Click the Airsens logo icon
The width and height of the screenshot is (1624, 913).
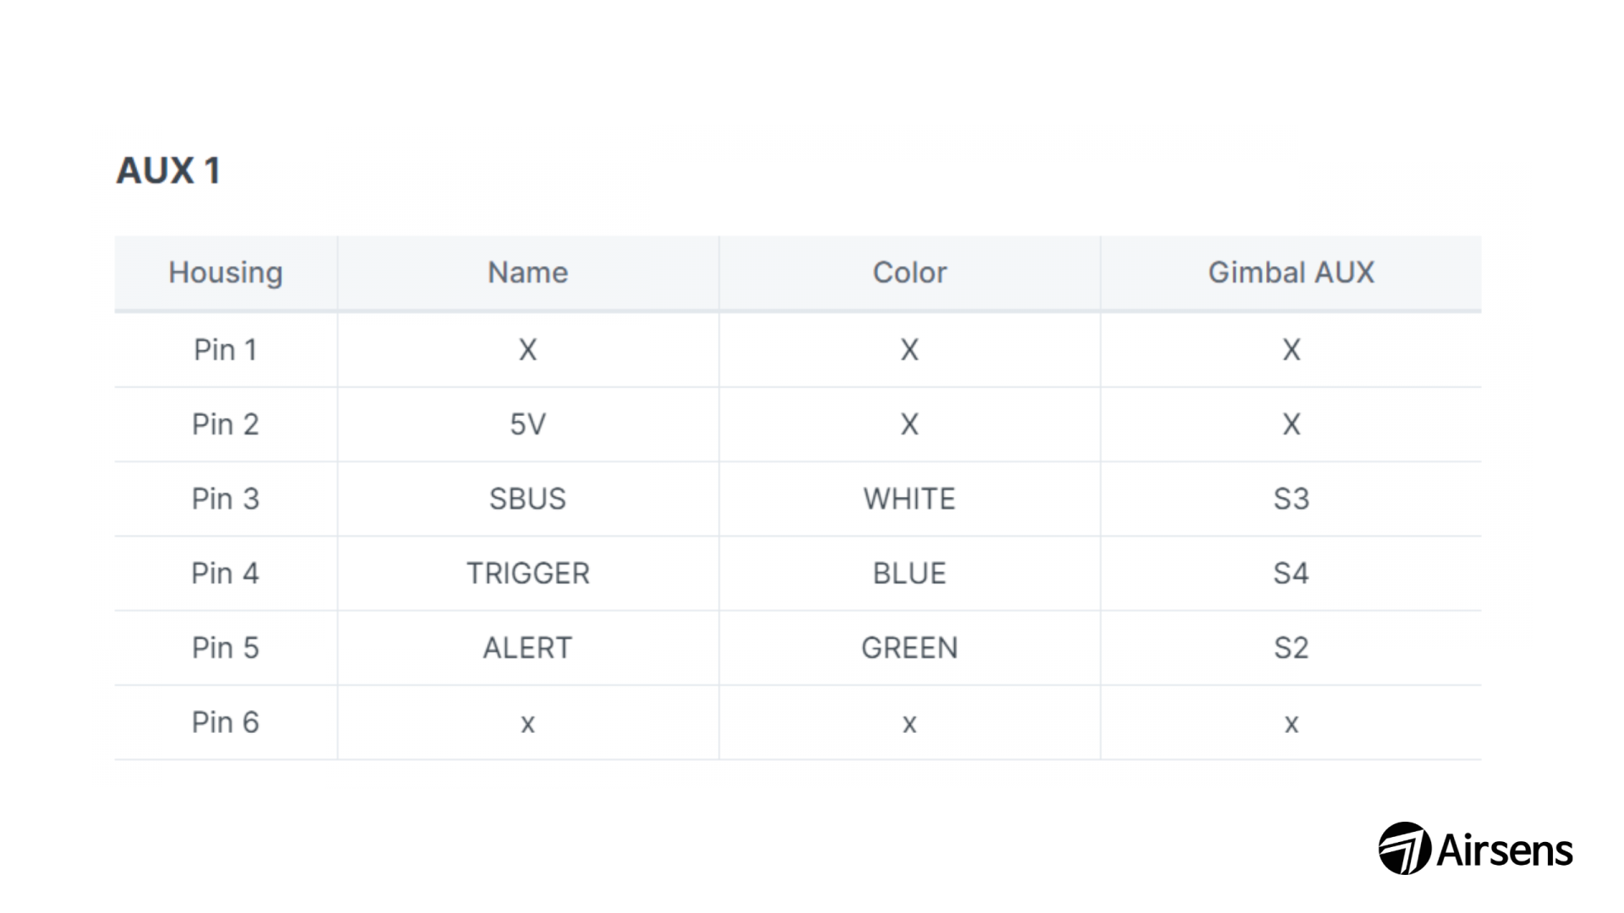point(1405,848)
